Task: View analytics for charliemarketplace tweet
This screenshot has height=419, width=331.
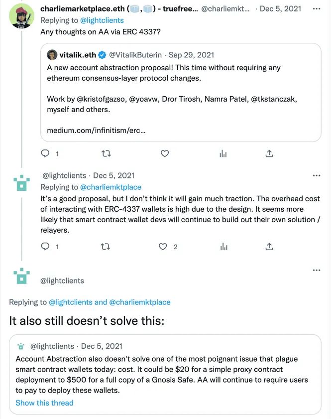Action: tap(223, 153)
